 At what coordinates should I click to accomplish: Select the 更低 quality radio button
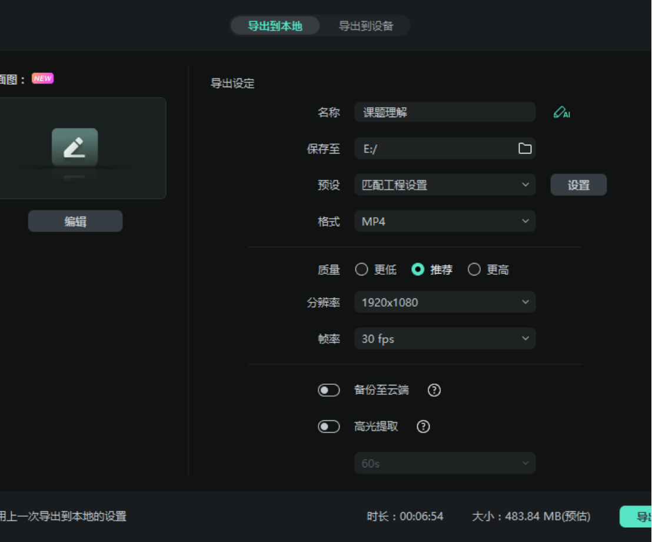(x=361, y=269)
